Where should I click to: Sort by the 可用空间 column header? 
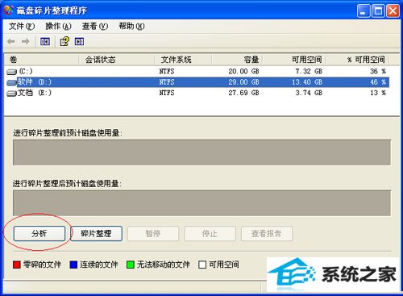pyautogui.click(x=294, y=60)
